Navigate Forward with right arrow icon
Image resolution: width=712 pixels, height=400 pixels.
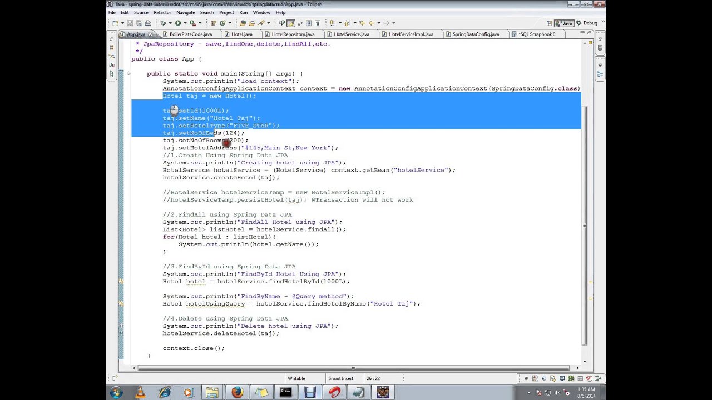pos(386,23)
